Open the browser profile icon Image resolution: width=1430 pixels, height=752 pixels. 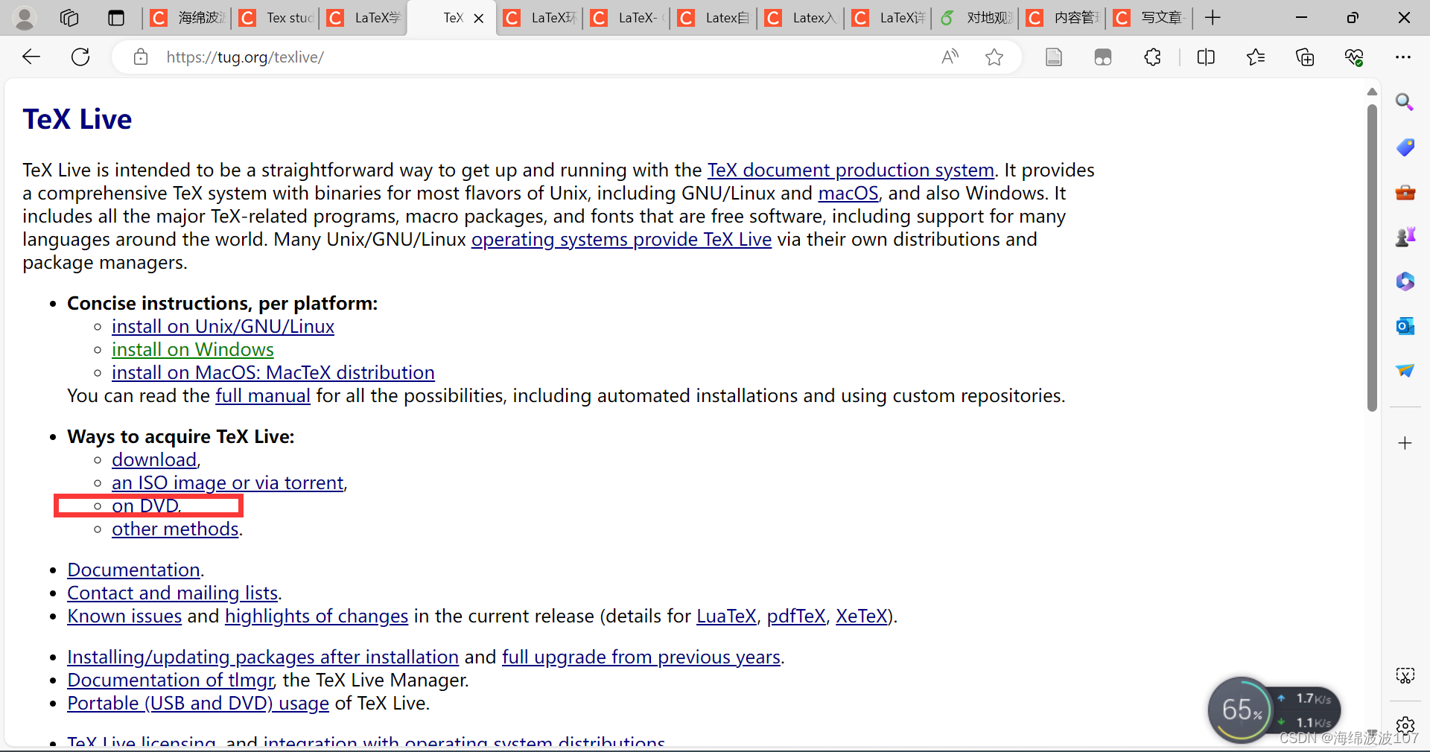[x=25, y=18]
